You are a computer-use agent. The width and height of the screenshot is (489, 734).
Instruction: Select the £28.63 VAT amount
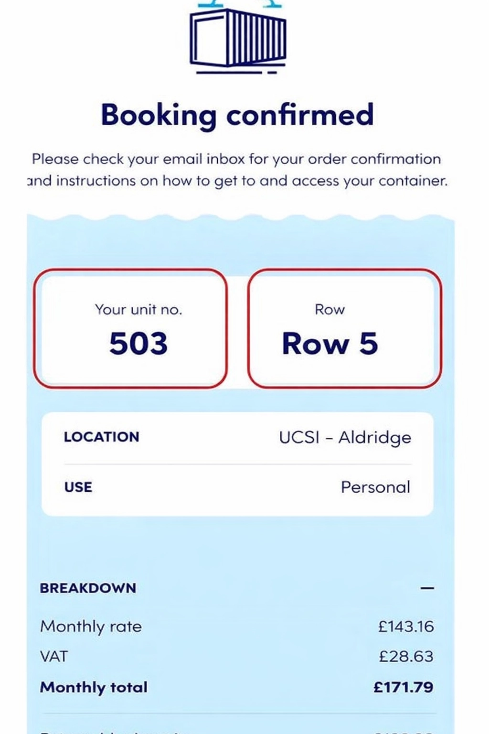click(406, 656)
